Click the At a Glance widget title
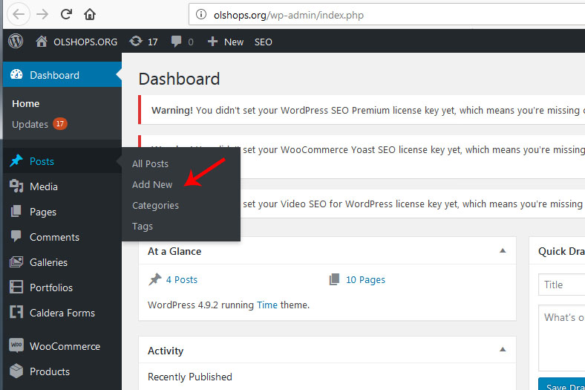 (174, 251)
